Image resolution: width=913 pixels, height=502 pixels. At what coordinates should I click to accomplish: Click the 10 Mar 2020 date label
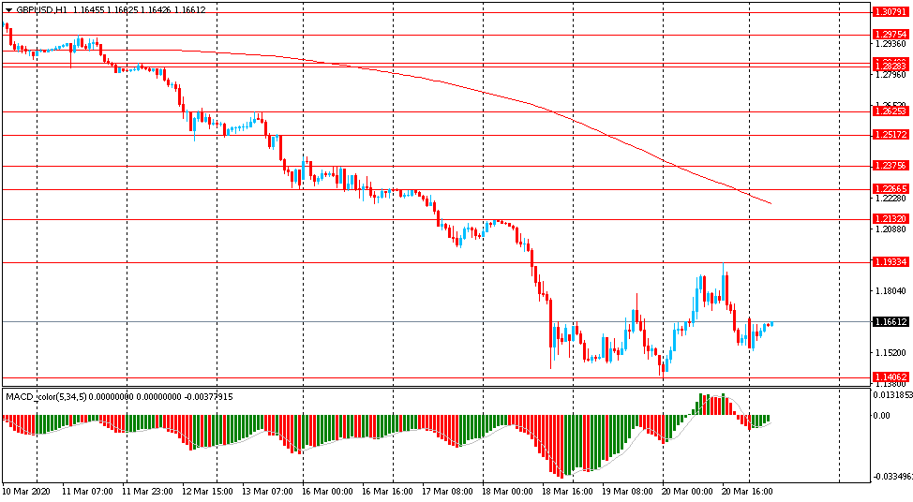pyautogui.click(x=27, y=490)
